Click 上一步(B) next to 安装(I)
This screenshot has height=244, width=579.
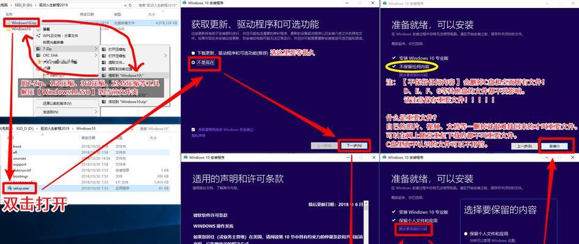point(525,146)
